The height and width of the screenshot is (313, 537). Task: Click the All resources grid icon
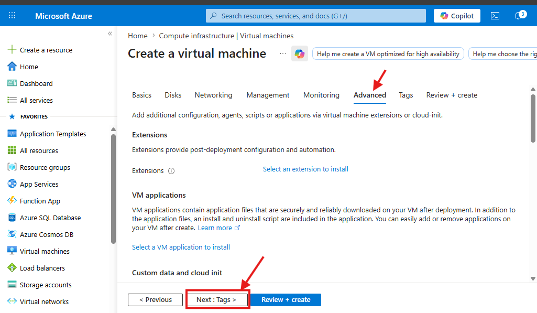pyautogui.click(x=12, y=150)
